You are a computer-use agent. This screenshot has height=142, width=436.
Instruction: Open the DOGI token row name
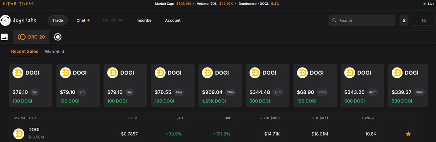[34, 130]
